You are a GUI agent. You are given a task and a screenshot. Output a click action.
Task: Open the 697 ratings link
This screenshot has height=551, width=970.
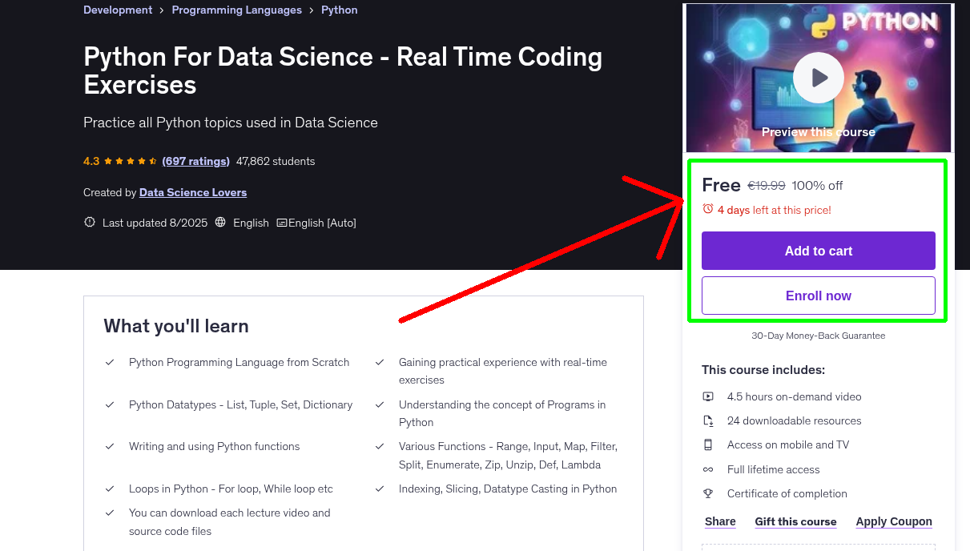(x=195, y=161)
